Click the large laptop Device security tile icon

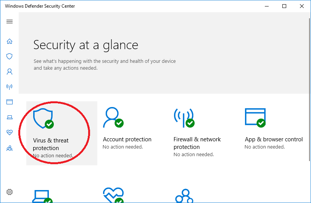click(42, 196)
